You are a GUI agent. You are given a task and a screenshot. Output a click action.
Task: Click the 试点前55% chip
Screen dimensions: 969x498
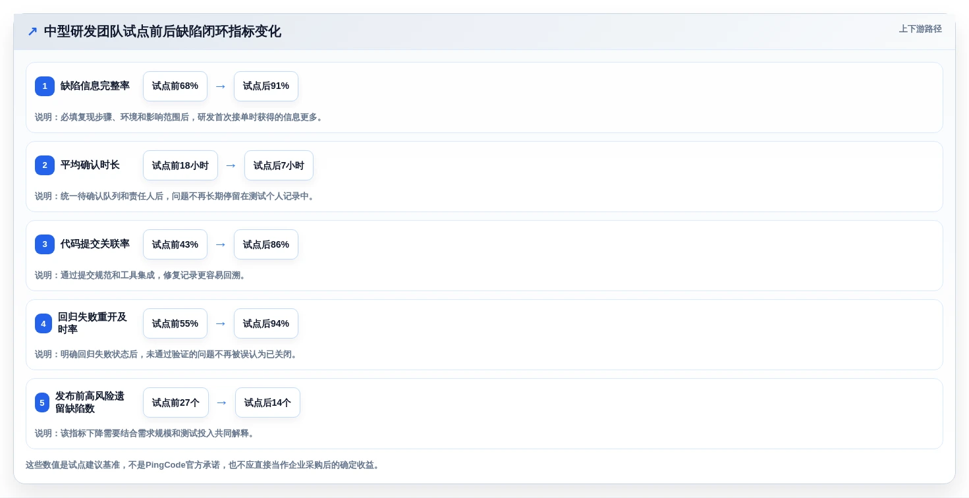pyautogui.click(x=175, y=323)
